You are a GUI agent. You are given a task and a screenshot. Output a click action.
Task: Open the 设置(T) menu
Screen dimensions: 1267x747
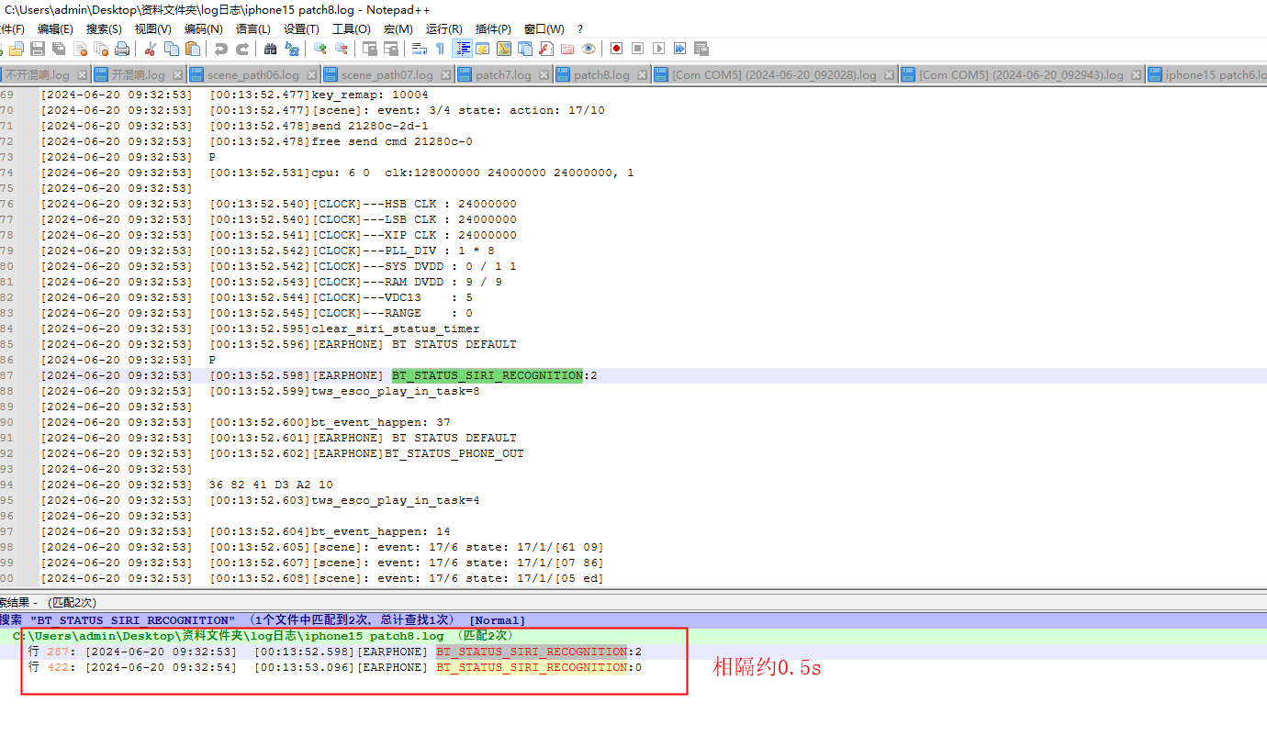(x=301, y=29)
